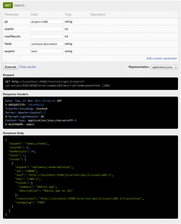181x224 pixels.
Task: Click the transitions URL in response
Action: pyautogui.click(x=91, y=199)
